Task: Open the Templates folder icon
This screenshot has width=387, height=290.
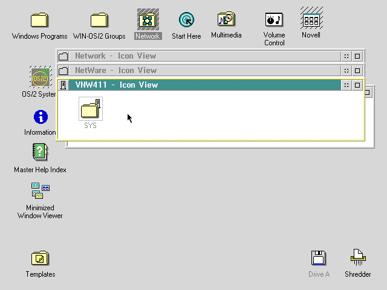Action: pyautogui.click(x=41, y=258)
